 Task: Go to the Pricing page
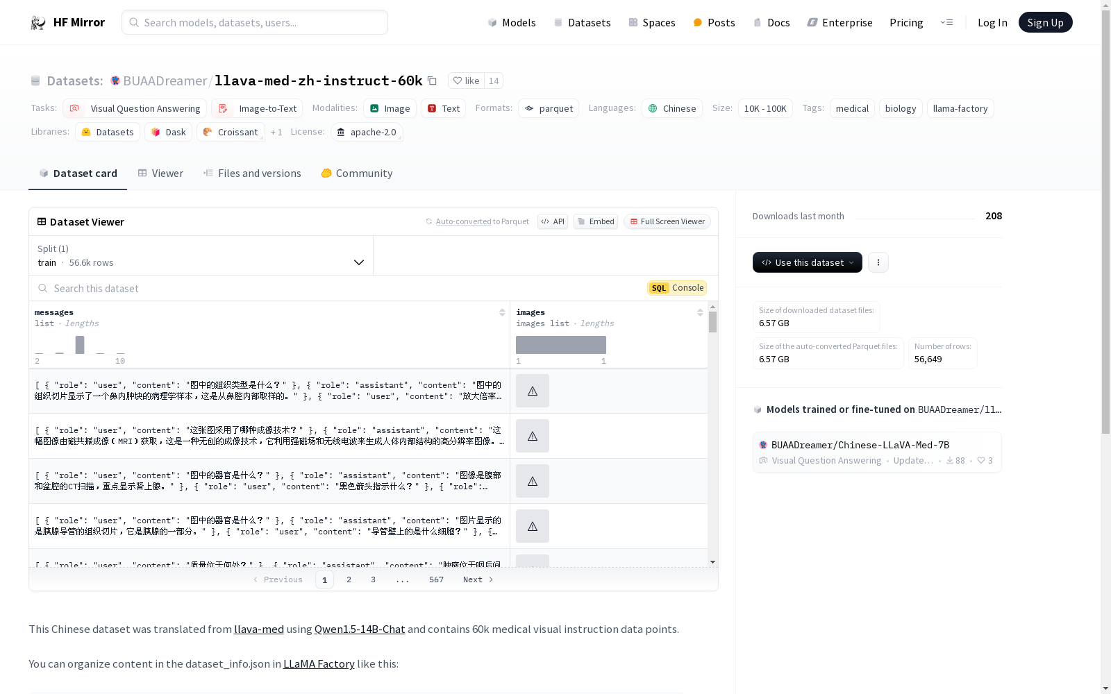[906, 22]
